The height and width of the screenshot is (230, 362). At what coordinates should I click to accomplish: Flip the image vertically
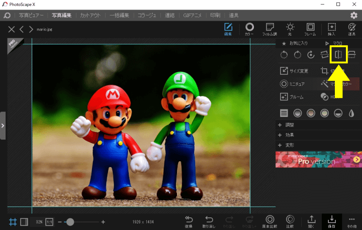click(x=351, y=55)
